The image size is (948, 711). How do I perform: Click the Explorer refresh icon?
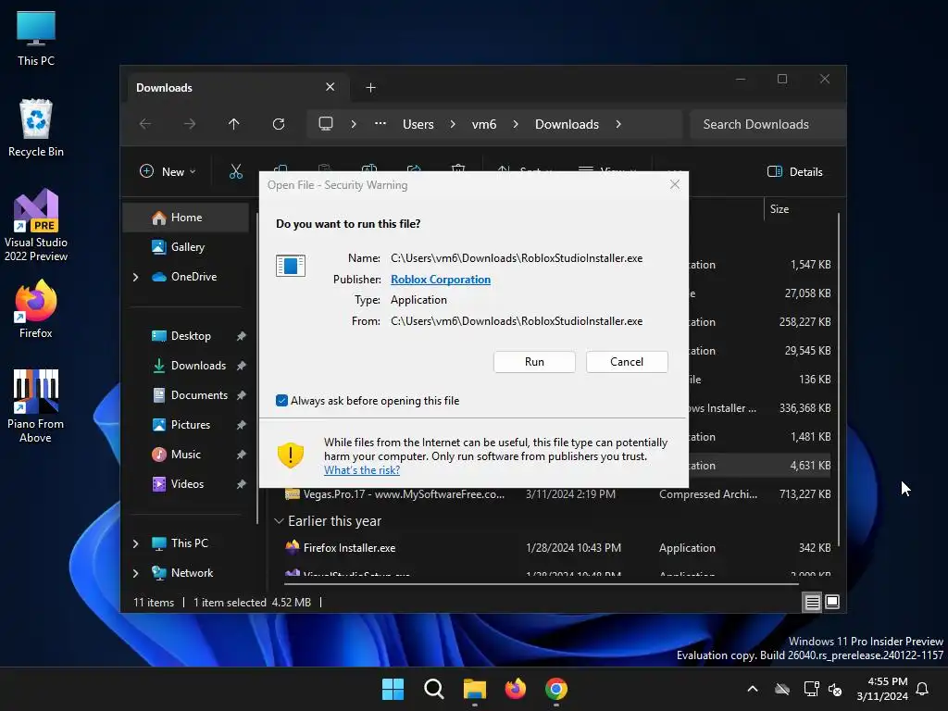pos(278,124)
